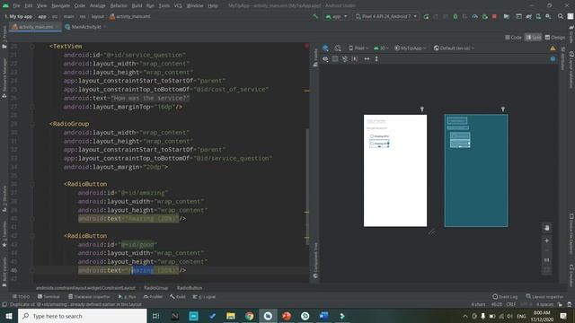Click the RadioGroup breadcrumb
Image resolution: width=575 pixels, height=323 pixels.
[155, 288]
